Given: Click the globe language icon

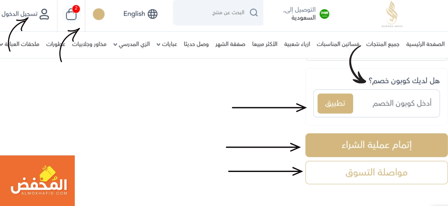Looking at the screenshot, I should tap(153, 14).
